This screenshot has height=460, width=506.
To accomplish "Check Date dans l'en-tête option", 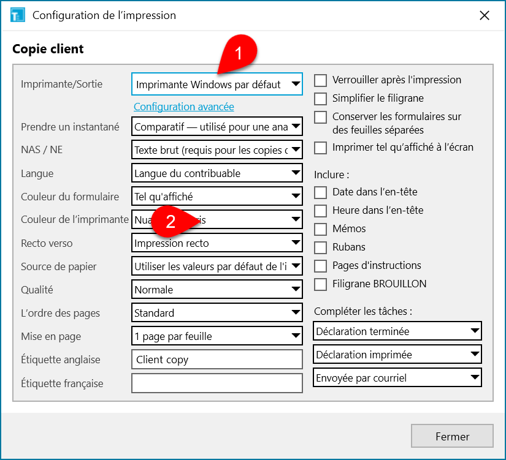I will 320,192.
